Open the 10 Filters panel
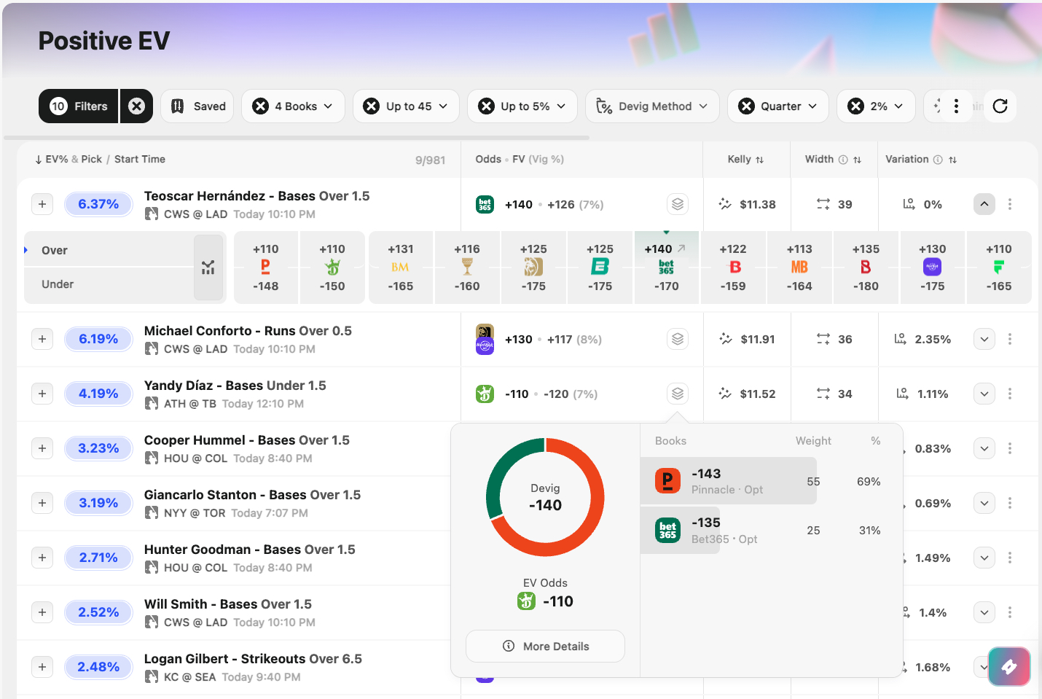 [79, 106]
